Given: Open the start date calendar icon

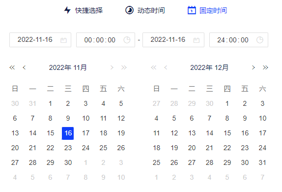Looking at the screenshot, I should click(x=63, y=40).
